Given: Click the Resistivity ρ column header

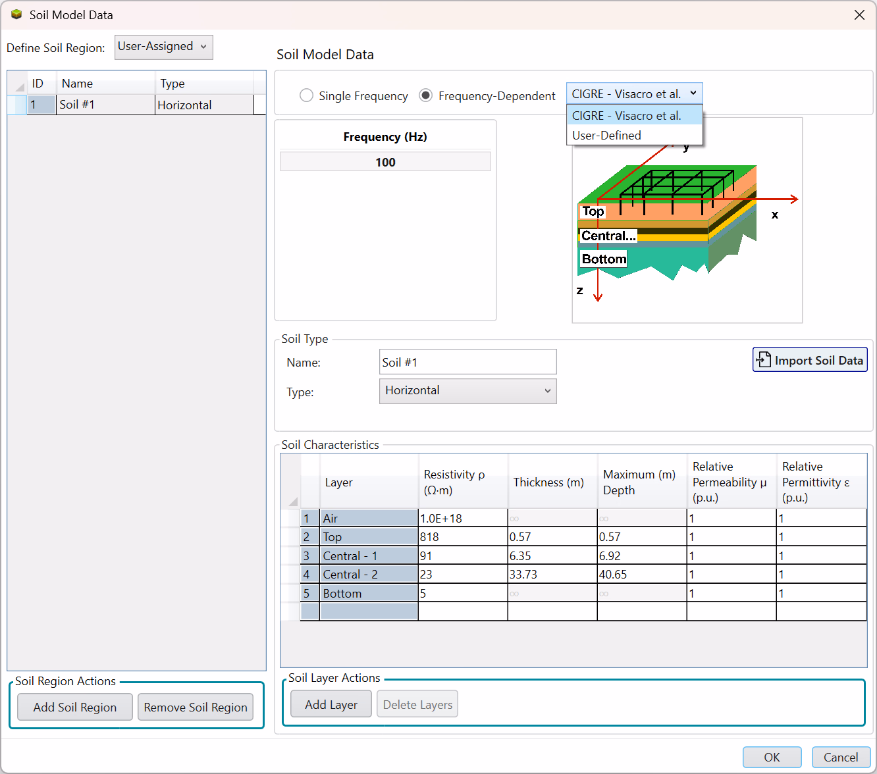Looking at the screenshot, I should click(x=463, y=482).
